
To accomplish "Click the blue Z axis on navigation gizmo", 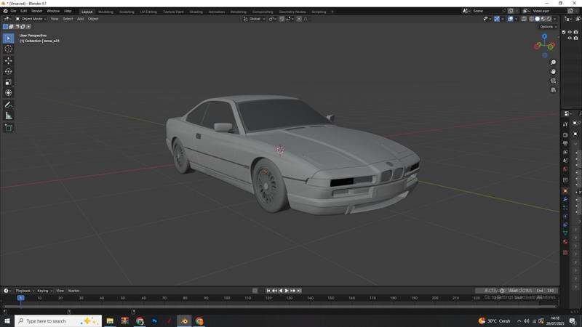I will (x=544, y=36).
